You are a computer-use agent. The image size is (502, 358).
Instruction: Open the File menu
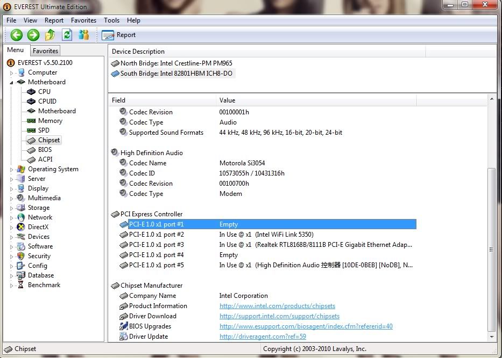click(x=11, y=20)
